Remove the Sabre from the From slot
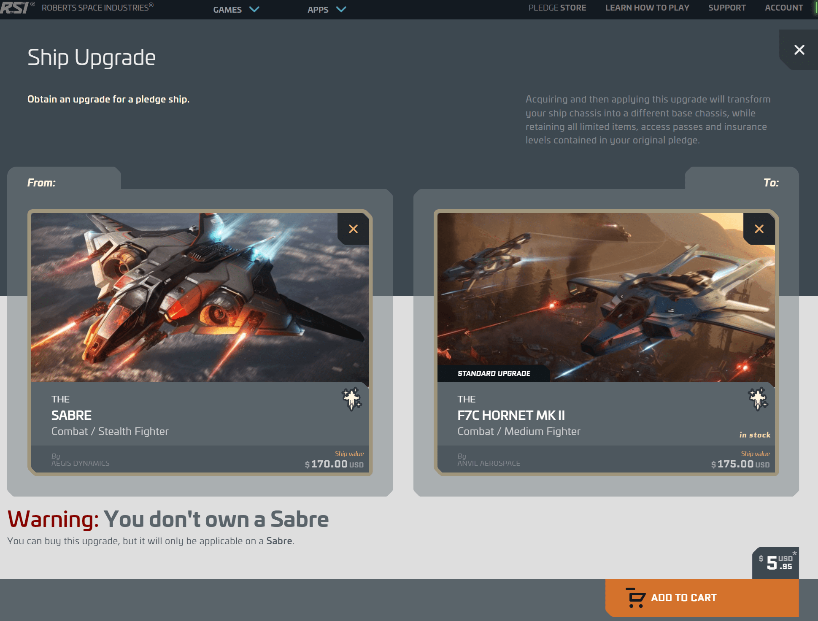 tap(353, 229)
